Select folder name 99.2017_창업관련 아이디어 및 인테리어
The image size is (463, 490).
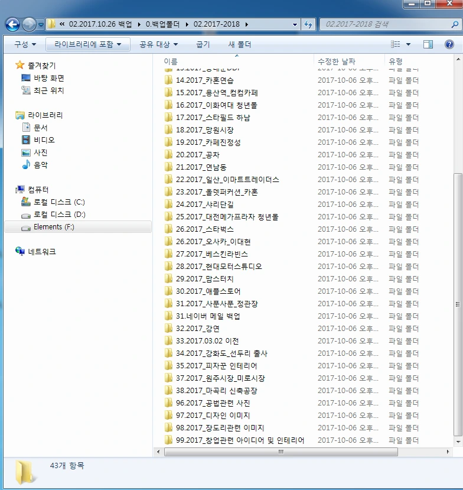point(240,440)
